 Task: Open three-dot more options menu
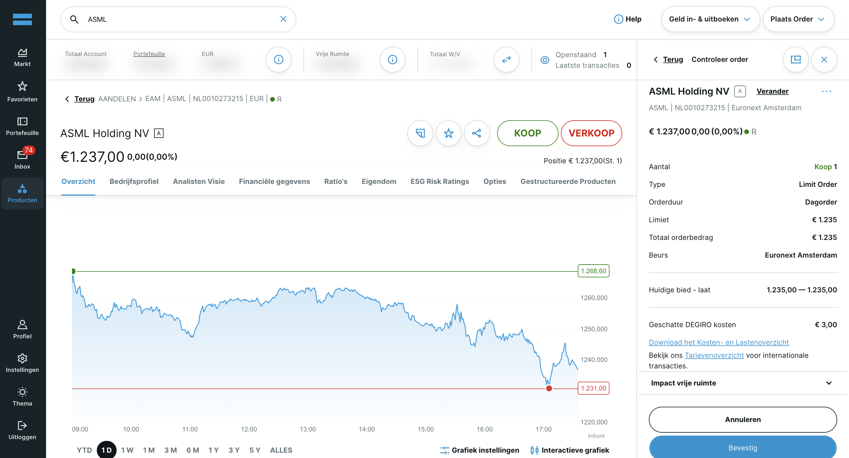point(827,91)
